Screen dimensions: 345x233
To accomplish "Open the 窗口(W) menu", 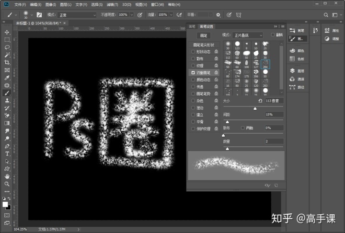I will (158, 4).
